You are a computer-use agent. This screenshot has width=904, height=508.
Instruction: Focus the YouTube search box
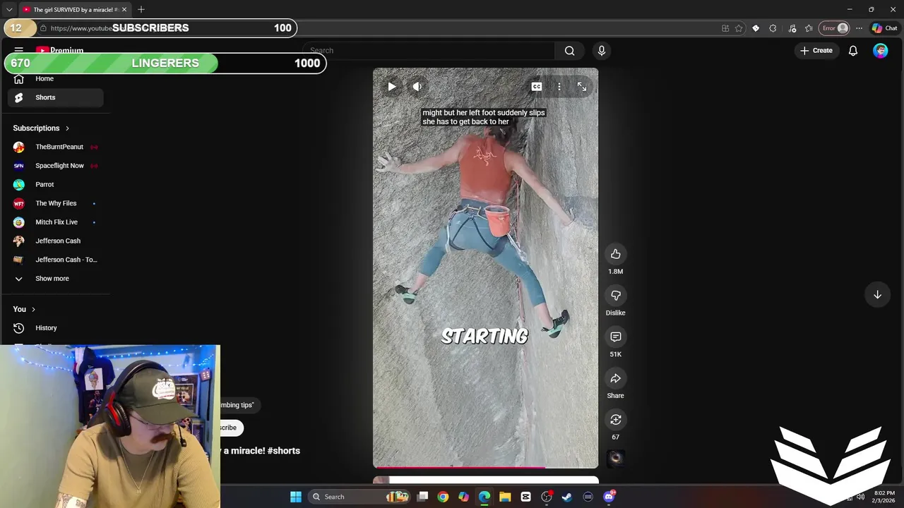click(x=429, y=51)
